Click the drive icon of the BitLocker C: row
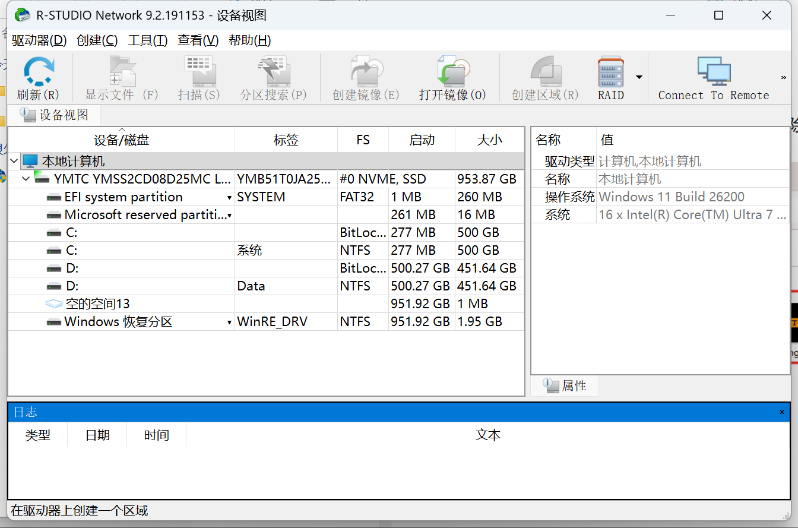The width and height of the screenshot is (798, 528). point(54,233)
